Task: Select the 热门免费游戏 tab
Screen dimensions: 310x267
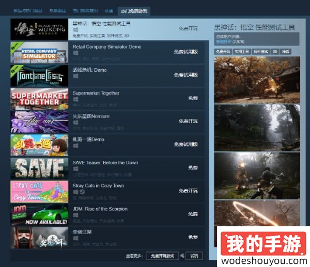Action: tap(134, 11)
